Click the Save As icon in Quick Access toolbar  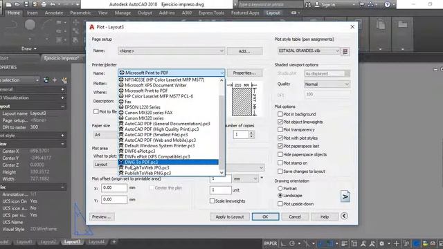[35, 4]
